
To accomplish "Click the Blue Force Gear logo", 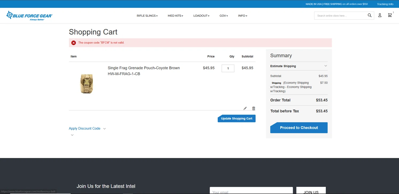I will (29, 16).
